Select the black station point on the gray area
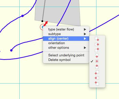Image resolution: width=119 pixels, height=99 pixels. point(42,21)
